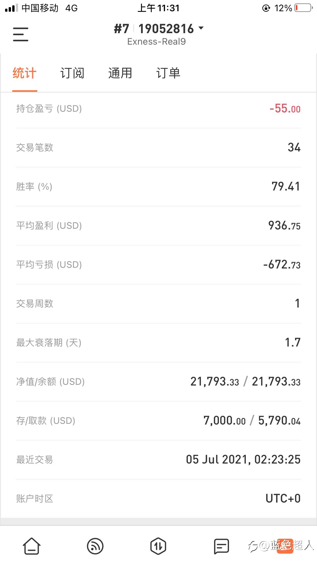Image resolution: width=317 pixels, height=563 pixels.
Task: Switch to the 通用 tab
Action: pyautogui.click(x=120, y=73)
